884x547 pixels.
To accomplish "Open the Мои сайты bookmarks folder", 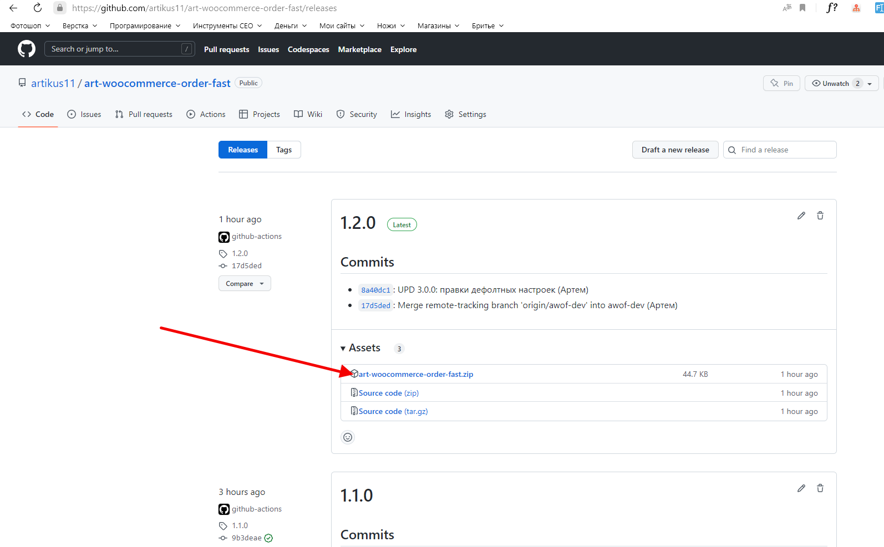I will pyautogui.click(x=342, y=25).
